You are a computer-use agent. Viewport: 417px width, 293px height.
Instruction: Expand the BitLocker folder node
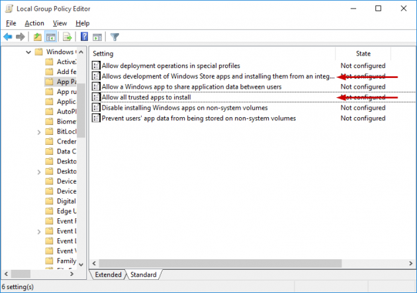click(x=39, y=132)
